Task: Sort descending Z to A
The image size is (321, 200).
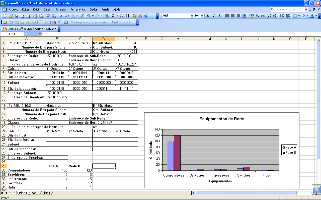Action: pyautogui.click(x=127, y=16)
